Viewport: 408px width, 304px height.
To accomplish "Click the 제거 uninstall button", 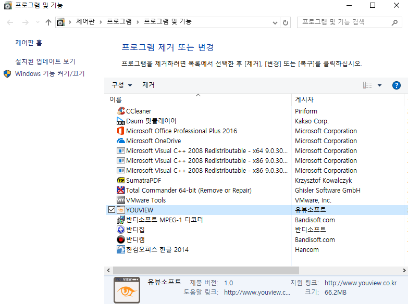I will (x=149, y=85).
